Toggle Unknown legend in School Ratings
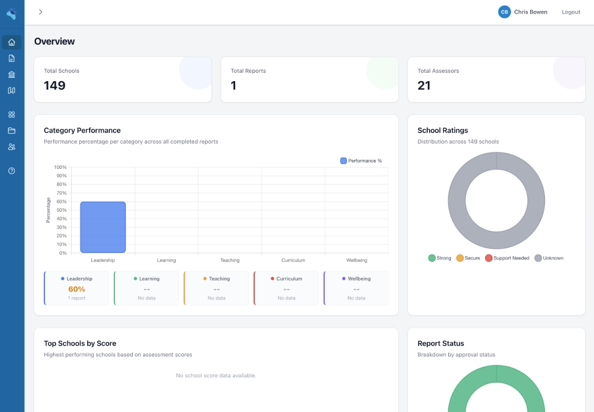 pos(549,258)
